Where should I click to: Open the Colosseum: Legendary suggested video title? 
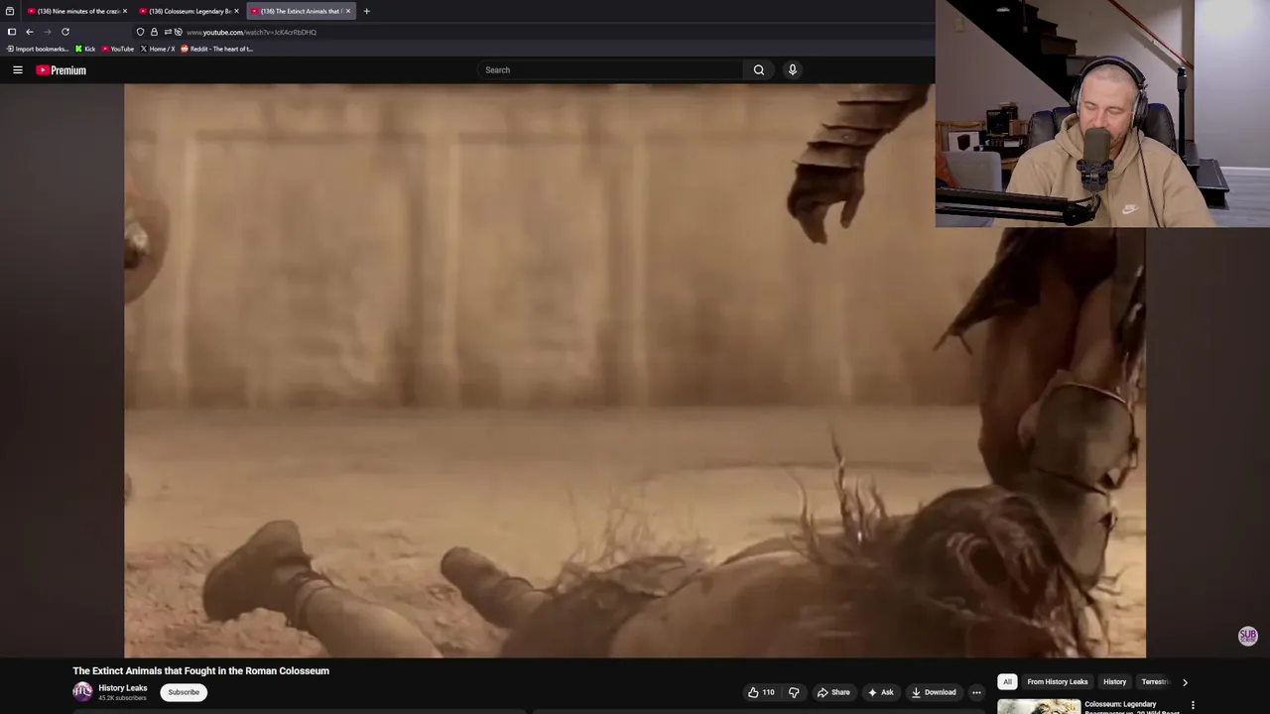(x=1132, y=707)
